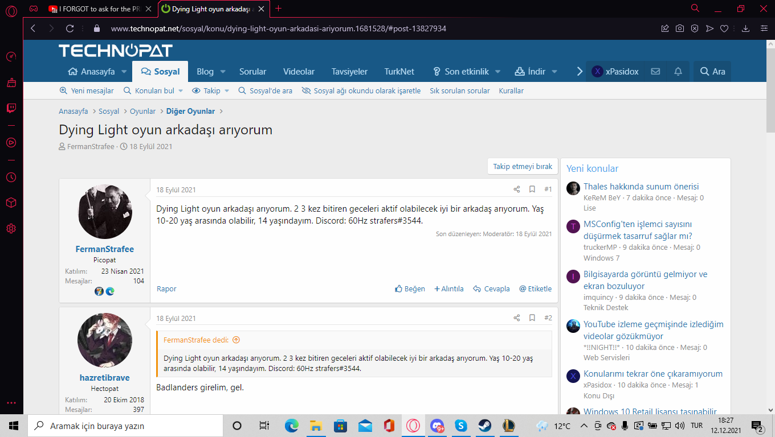Open the Kurallar link
The height and width of the screenshot is (437, 775).
(x=511, y=91)
